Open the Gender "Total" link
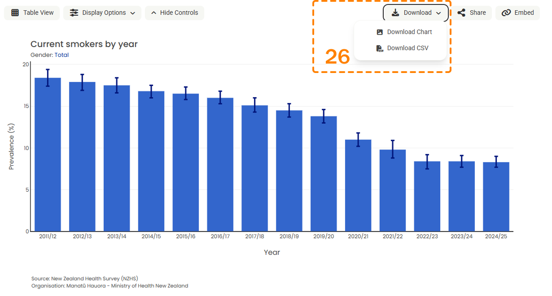The image size is (552, 296). point(61,55)
